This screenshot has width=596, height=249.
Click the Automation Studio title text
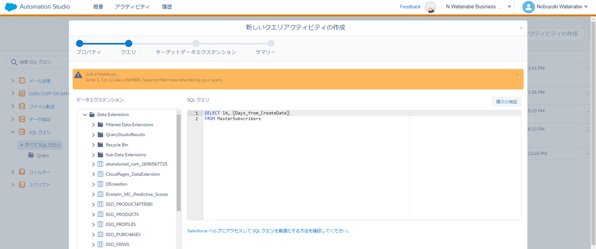coord(45,7)
